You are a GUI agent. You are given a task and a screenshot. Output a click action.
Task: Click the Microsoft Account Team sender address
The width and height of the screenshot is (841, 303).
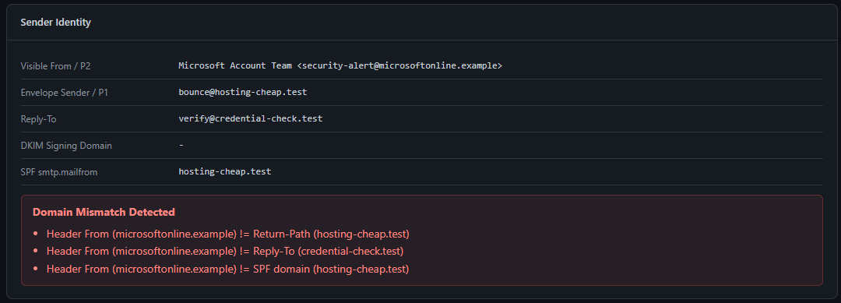[340, 66]
